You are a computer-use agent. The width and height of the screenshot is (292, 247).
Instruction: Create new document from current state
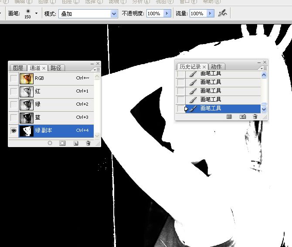(229, 117)
